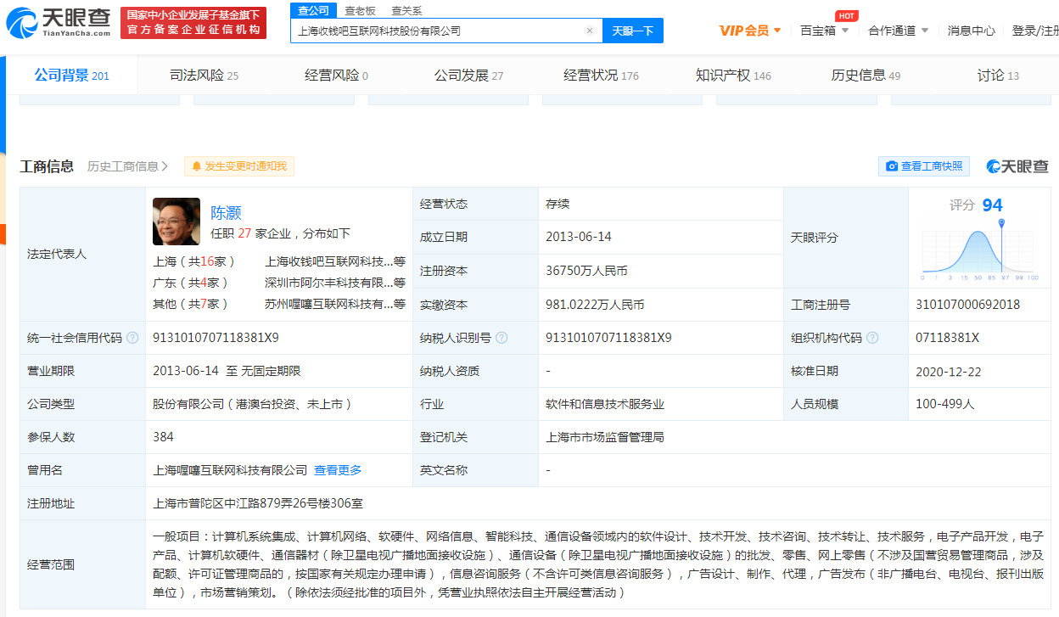The image size is (1059, 617).
Task: Switch to the 查公司 search tab
Action: 314,10
